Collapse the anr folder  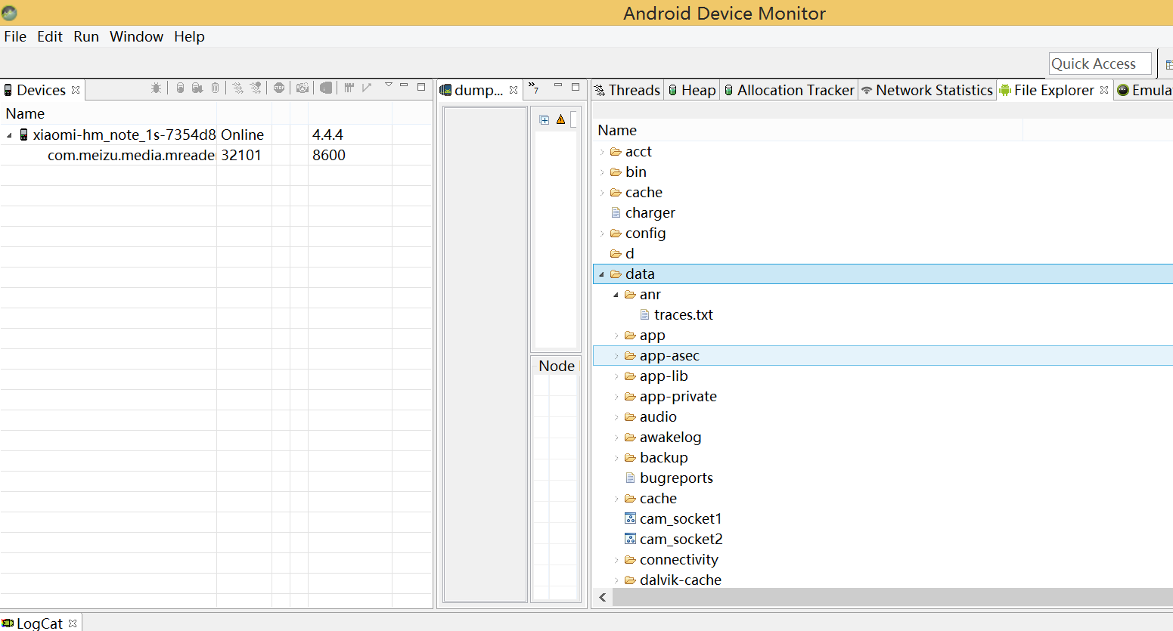[616, 295]
